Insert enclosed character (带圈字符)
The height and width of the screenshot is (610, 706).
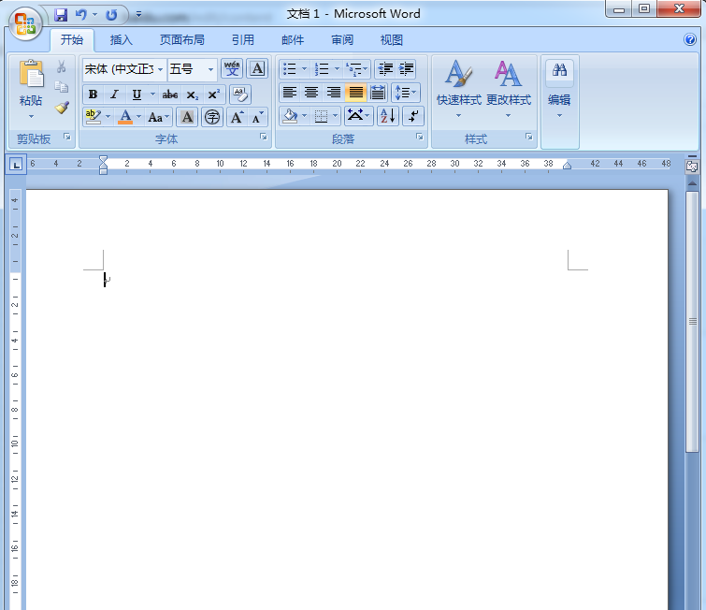[x=212, y=118]
